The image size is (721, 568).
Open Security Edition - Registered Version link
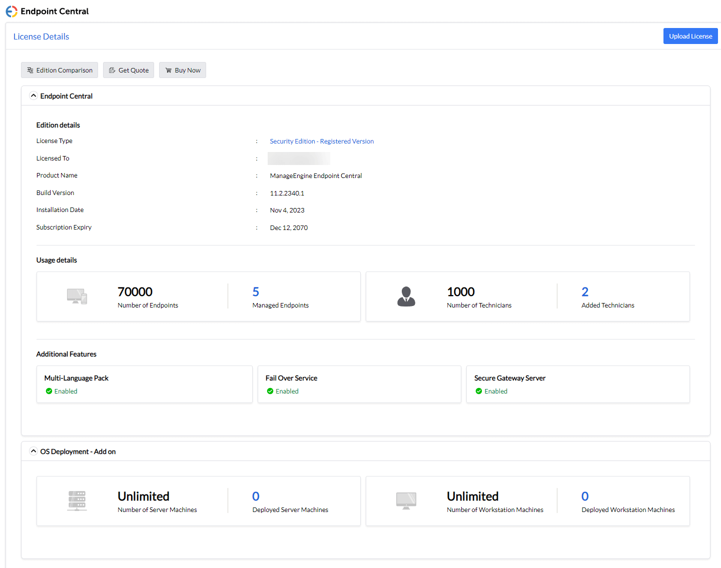tap(322, 141)
